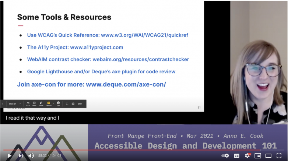The image size is (288, 161).
Task: Click 'Front Range Front-End' banner text
Action: click(x=142, y=136)
